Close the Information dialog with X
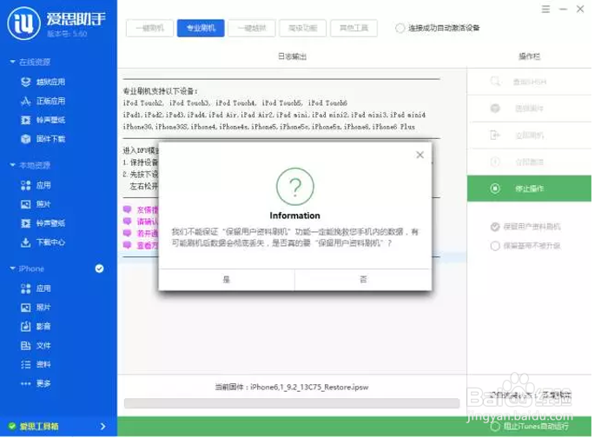This screenshot has height=438, width=608. coord(420,155)
